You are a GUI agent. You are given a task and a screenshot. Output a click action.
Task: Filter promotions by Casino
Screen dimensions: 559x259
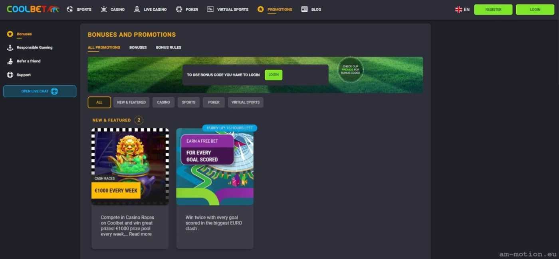[x=163, y=102]
